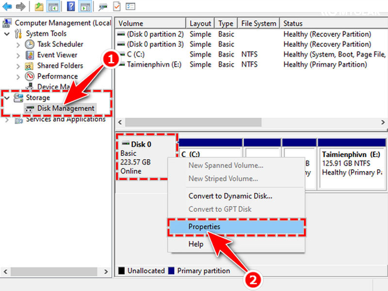Expand the Task Scheduler node
The width and height of the screenshot is (388, 291).
(x=18, y=45)
